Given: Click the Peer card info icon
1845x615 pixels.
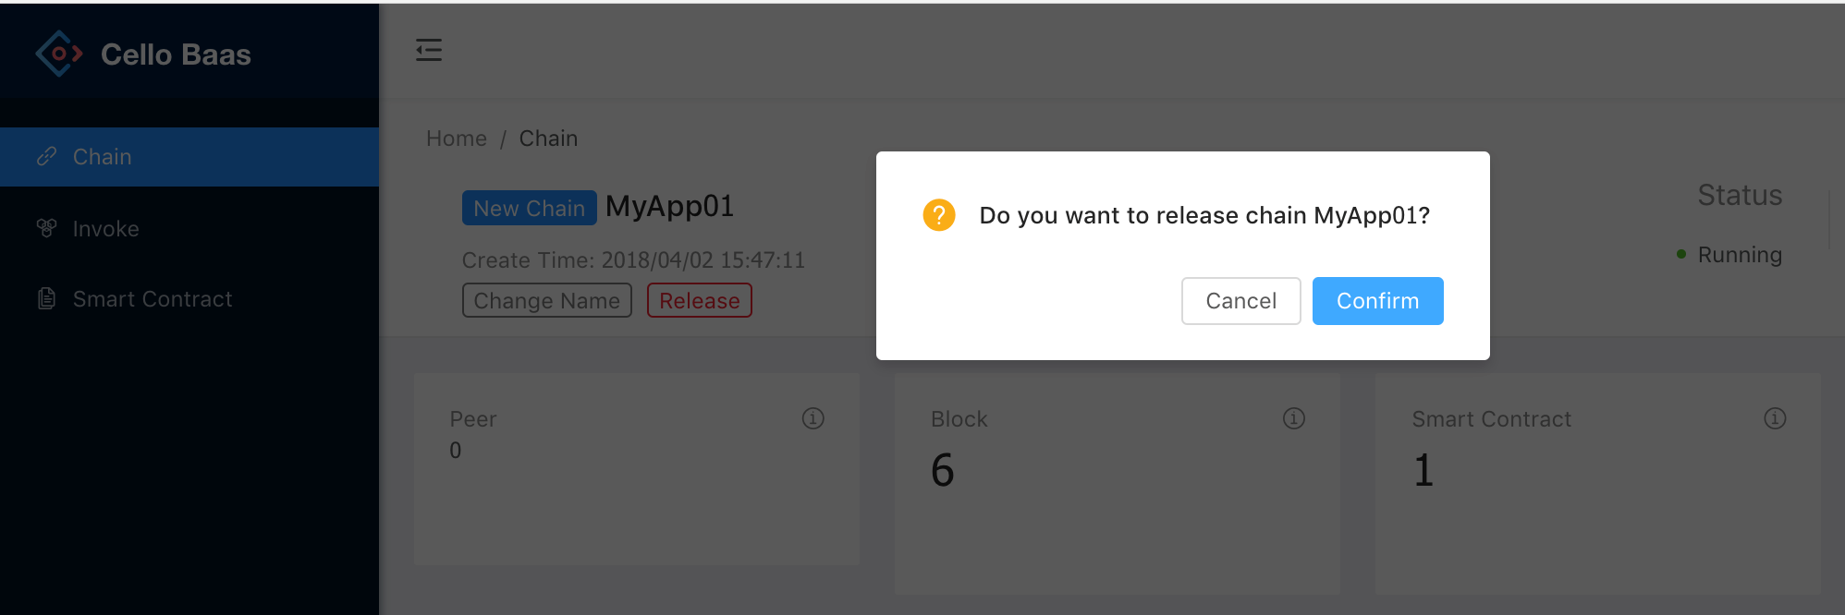Looking at the screenshot, I should (813, 418).
